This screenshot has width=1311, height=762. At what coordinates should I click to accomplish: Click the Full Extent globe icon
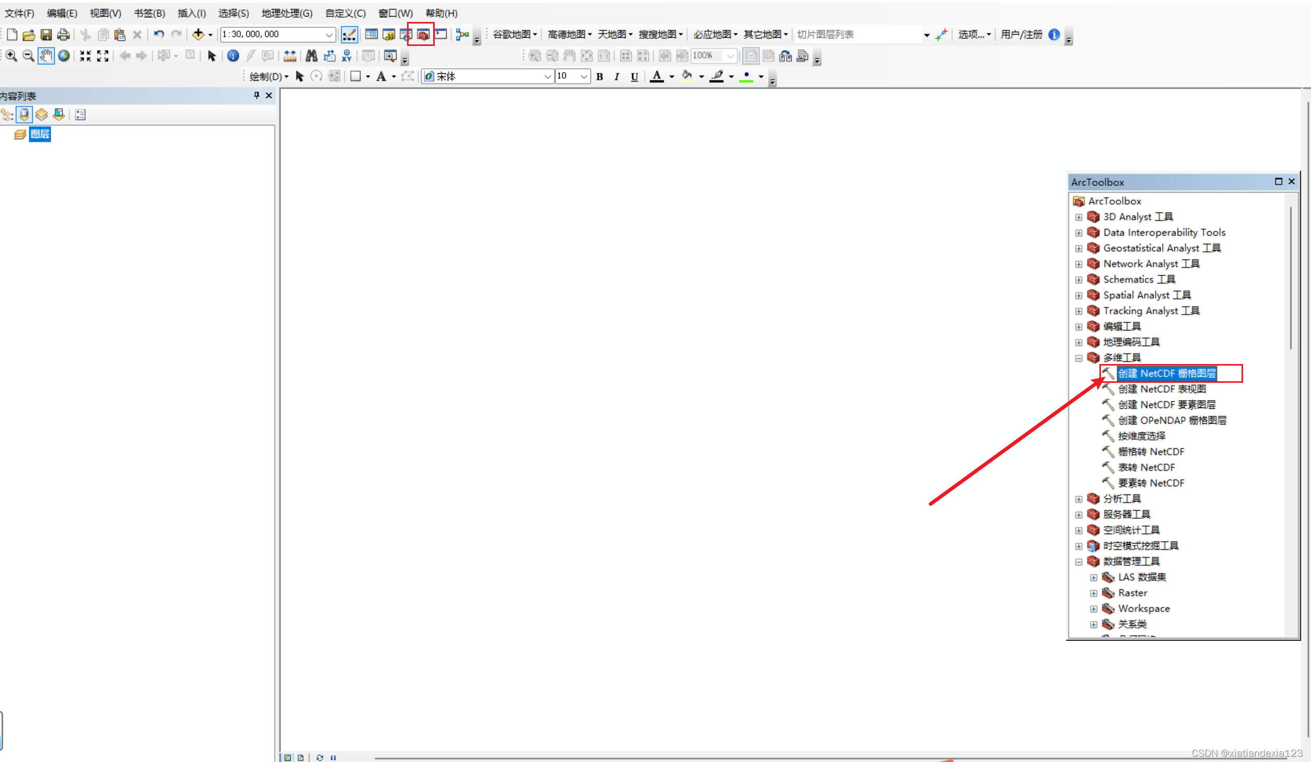pos(64,56)
